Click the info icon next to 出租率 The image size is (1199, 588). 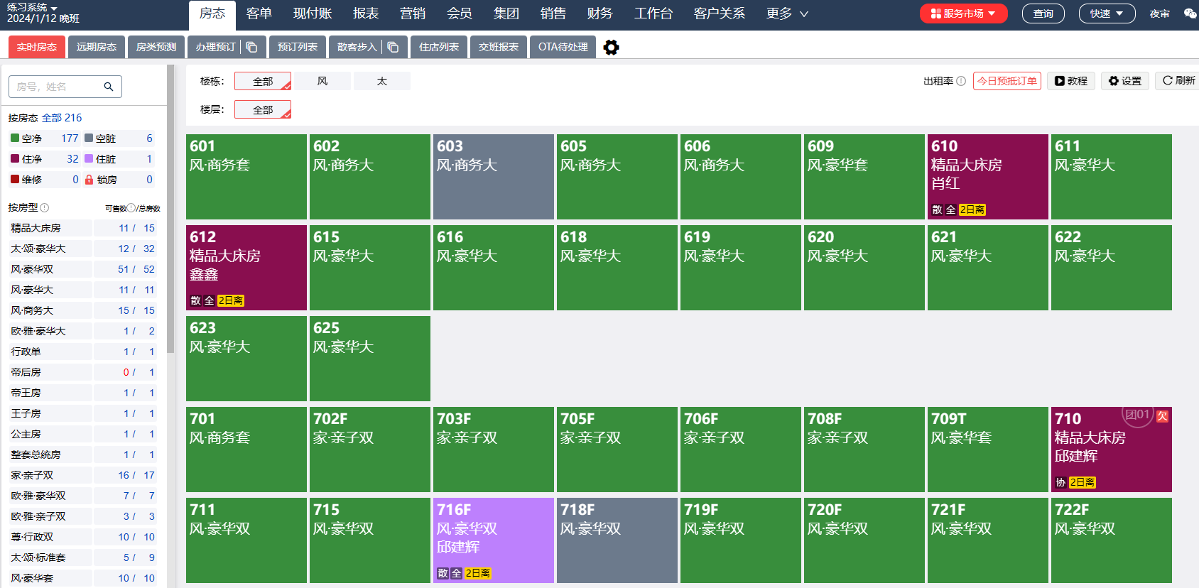pos(961,81)
